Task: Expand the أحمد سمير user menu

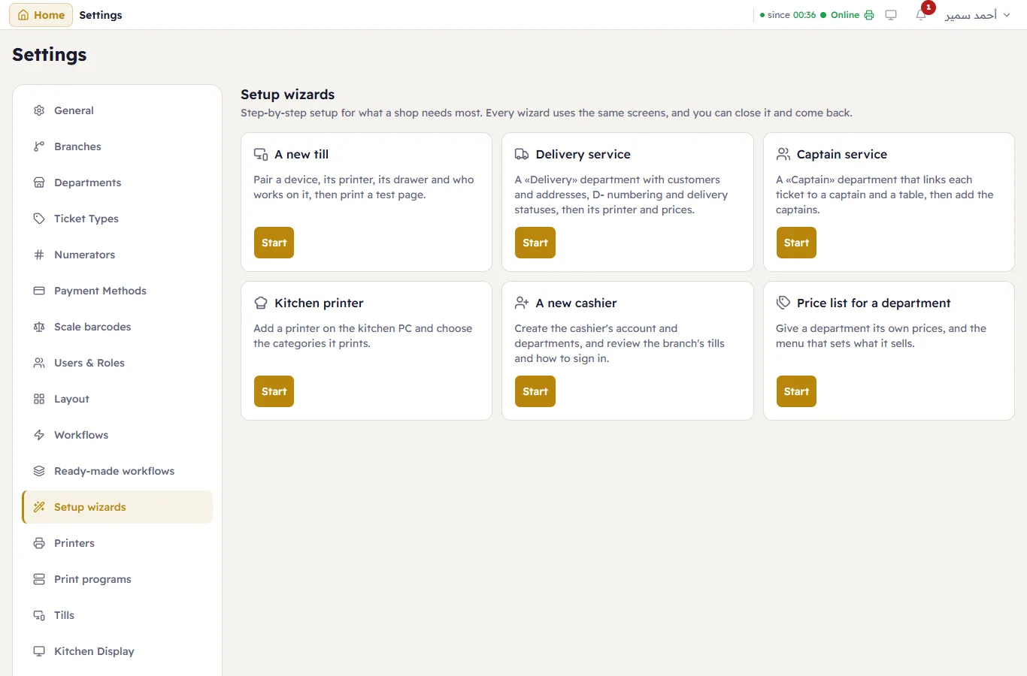Action: 977,15
